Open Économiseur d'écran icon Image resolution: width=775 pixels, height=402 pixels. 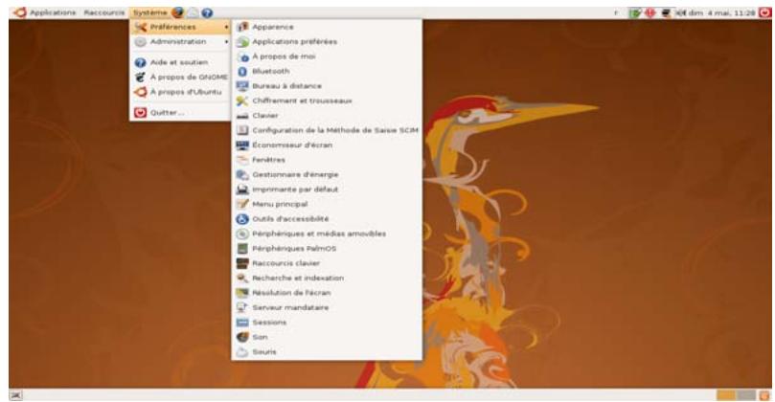(x=242, y=145)
